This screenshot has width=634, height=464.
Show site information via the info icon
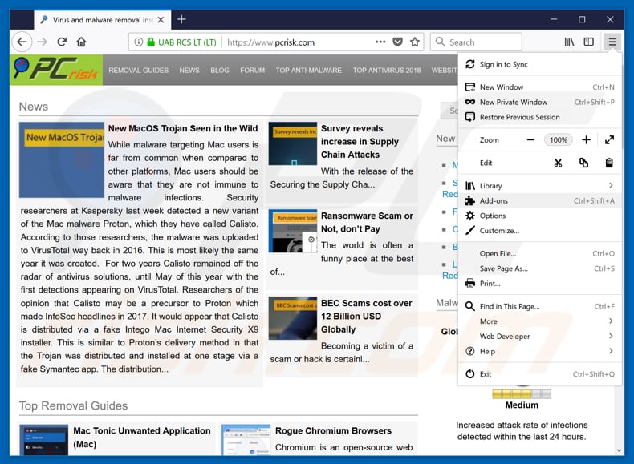pyautogui.click(x=138, y=42)
